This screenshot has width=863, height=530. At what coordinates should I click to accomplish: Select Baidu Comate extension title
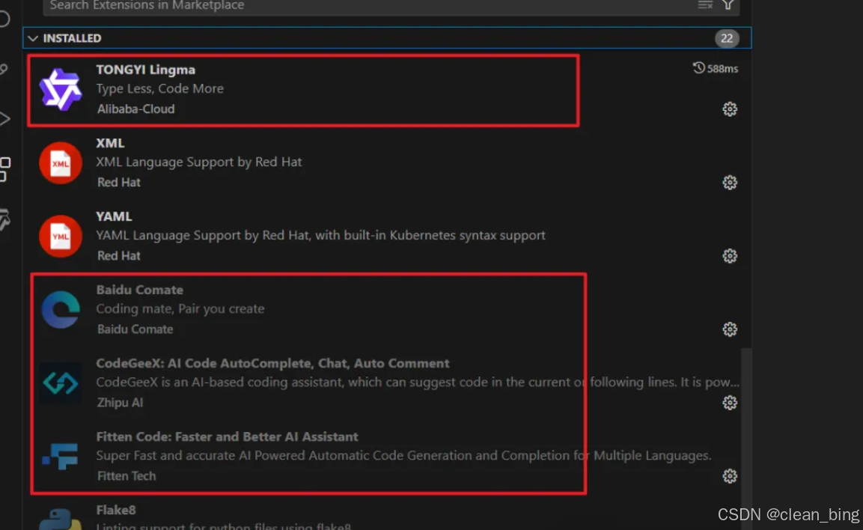point(140,290)
